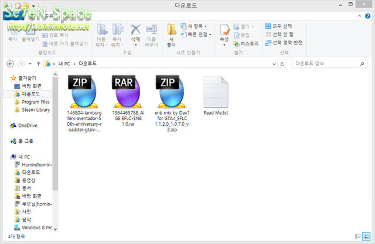Click 내 PC in the address bar
This screenshot has width=375, height=244.
pos(64,64)
